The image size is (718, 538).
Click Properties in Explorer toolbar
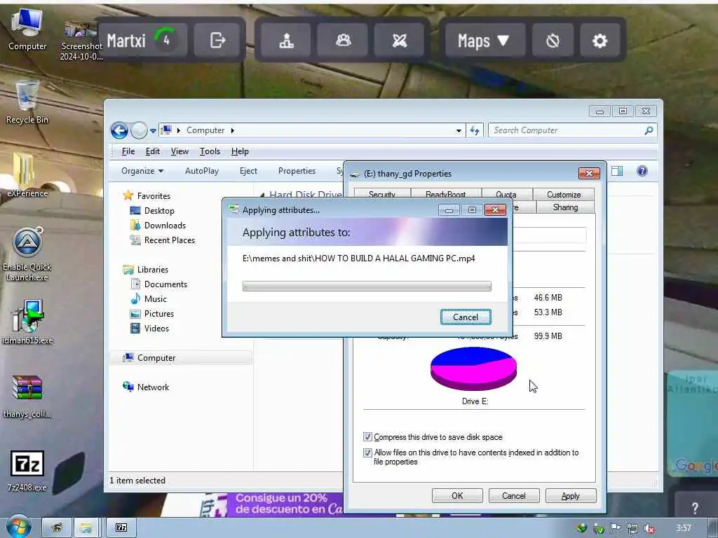297,171
